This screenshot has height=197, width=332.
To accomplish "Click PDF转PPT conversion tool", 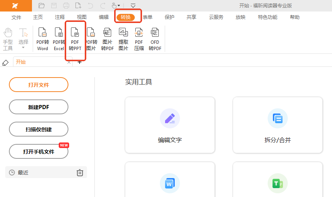I will tap(75, 39).
